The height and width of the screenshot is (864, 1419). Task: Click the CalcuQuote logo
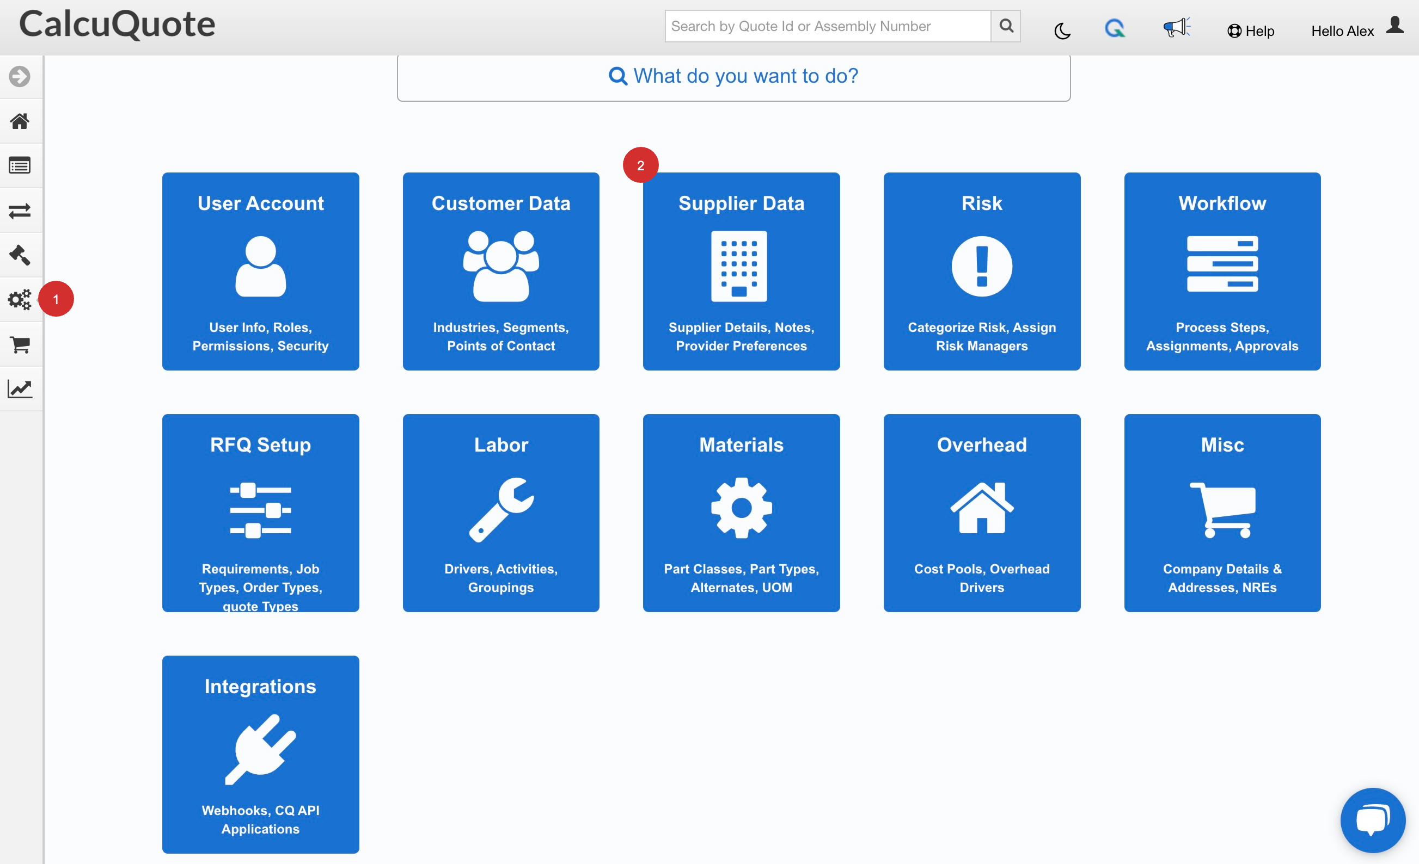click(x=118, y=24)
